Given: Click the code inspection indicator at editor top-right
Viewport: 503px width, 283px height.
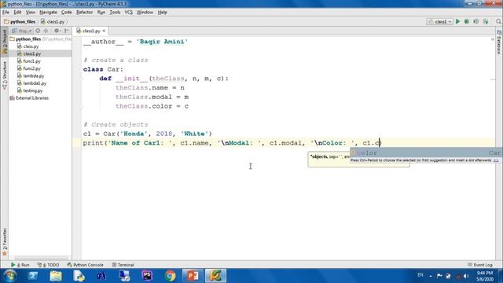Looking at the screenshot, I should pyautogui.click(x=493, y=39).
